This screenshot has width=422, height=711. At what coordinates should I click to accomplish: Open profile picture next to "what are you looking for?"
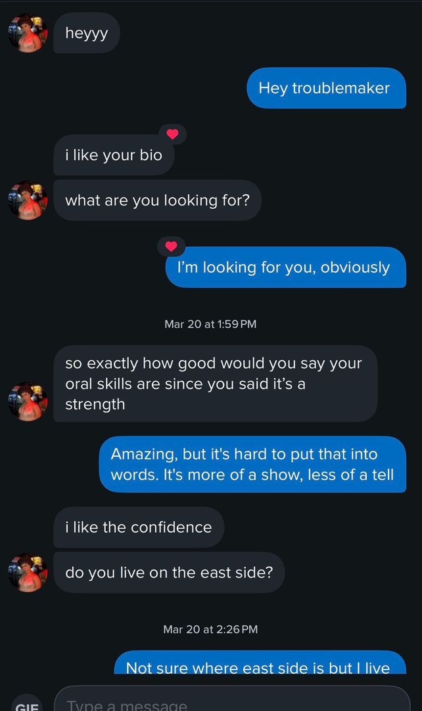pos(27,200)
